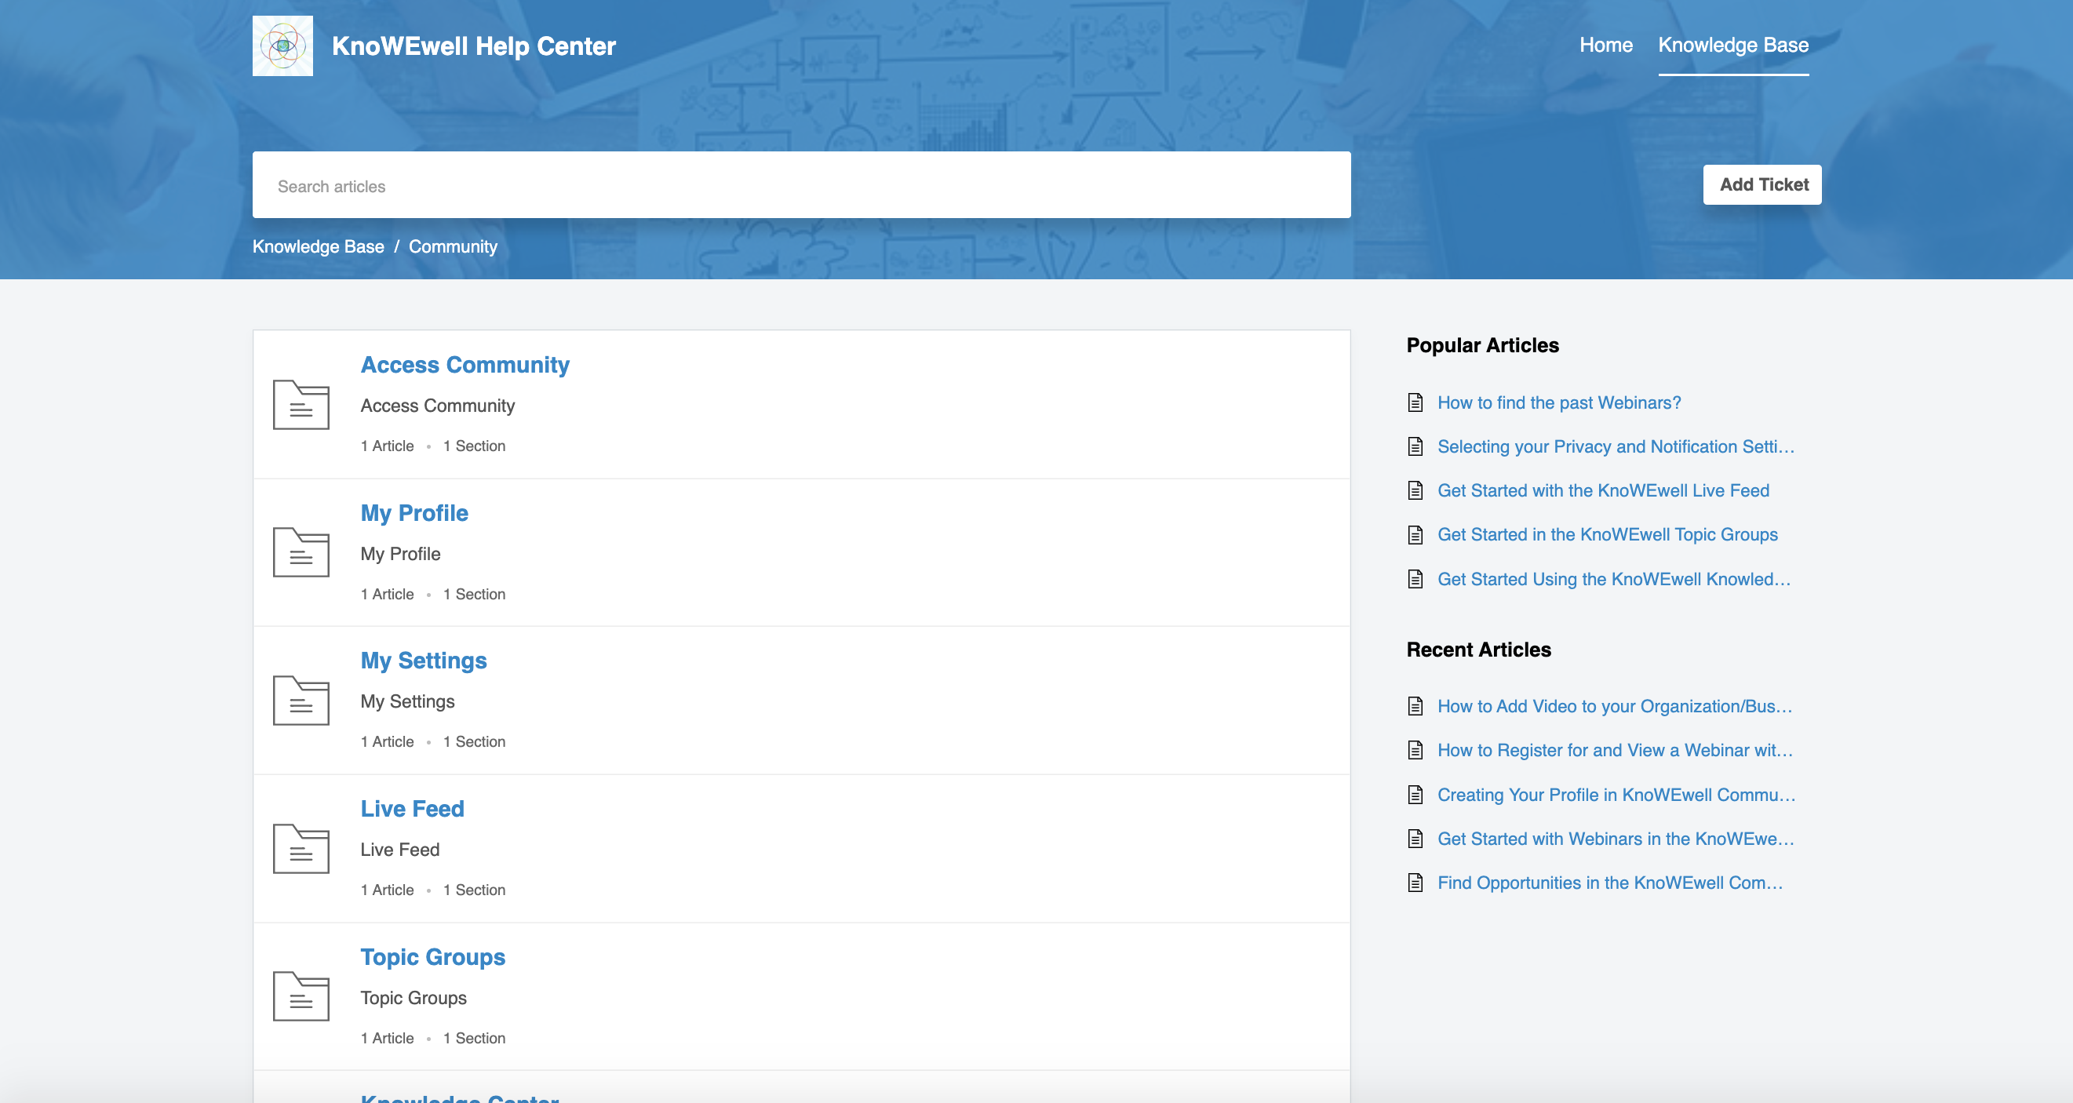Open 'Get Started with Webinars in the KnoWEwe…'
Screen dimensions: 2073x1103
tap(1616, 839)
